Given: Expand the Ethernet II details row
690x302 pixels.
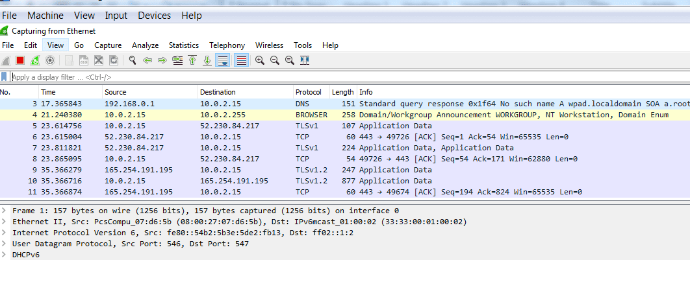Looking at the screenshot, I should [4, 222].
